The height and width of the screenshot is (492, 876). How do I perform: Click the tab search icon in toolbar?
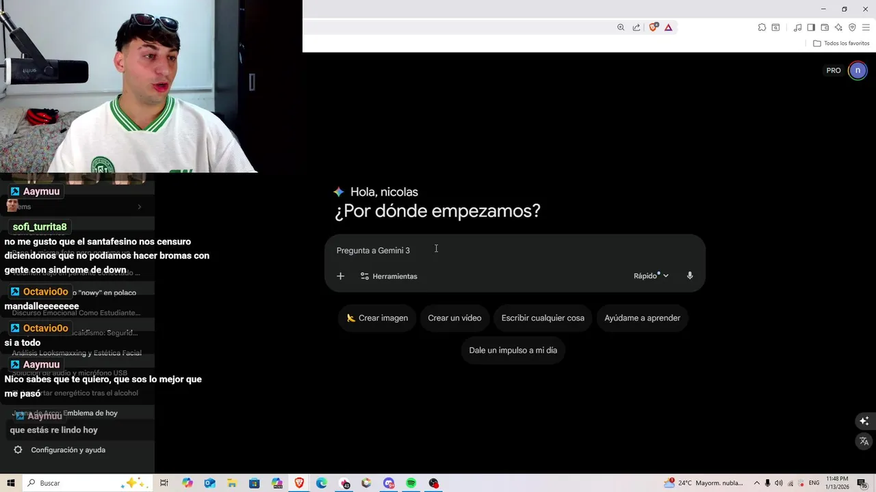coord(775,27)
